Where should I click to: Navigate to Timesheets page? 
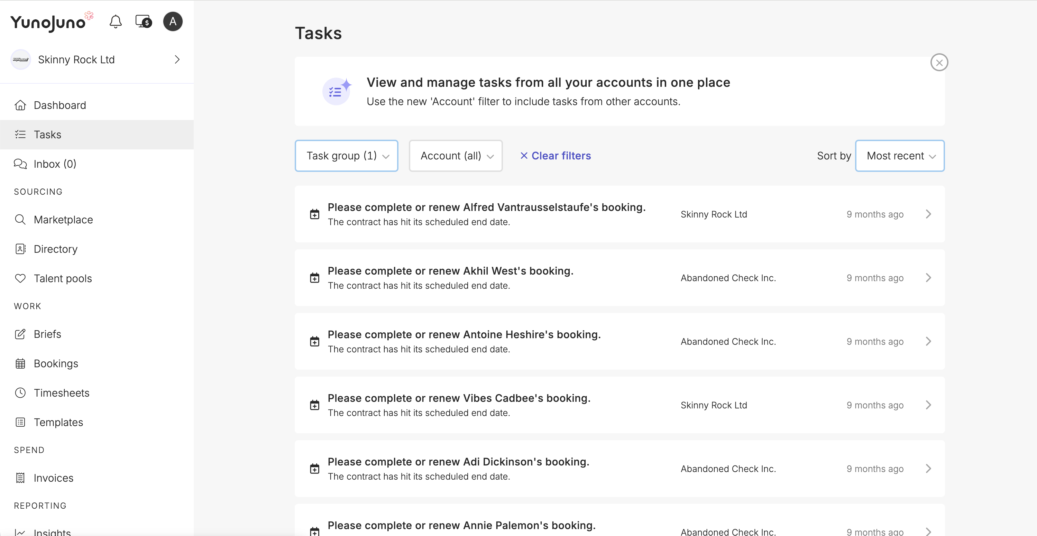click(x=61, y=393)
